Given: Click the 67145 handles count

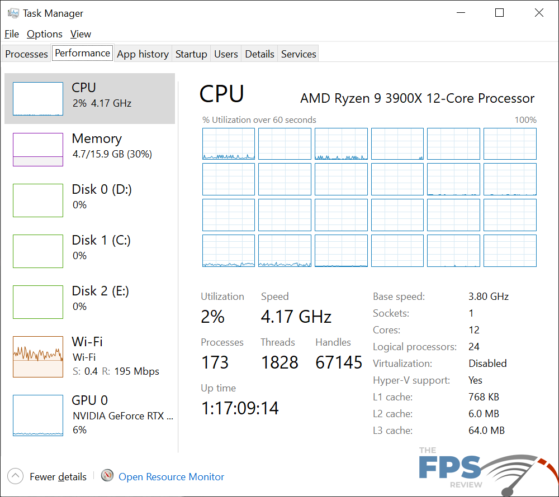Looking at the screenshot, I should point(339,362).
